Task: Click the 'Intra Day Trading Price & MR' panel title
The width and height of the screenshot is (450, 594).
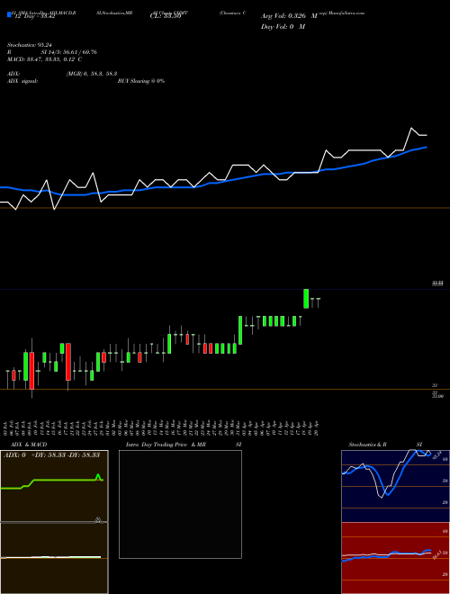Action: (x=166, y=445)
